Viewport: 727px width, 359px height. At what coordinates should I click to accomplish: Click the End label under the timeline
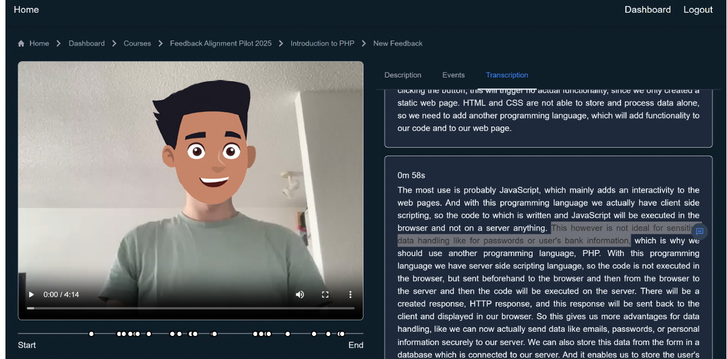[356, 345]
